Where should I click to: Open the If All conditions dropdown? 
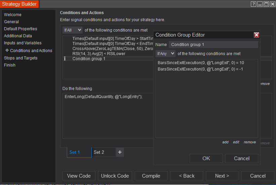[x=72, y=30]
